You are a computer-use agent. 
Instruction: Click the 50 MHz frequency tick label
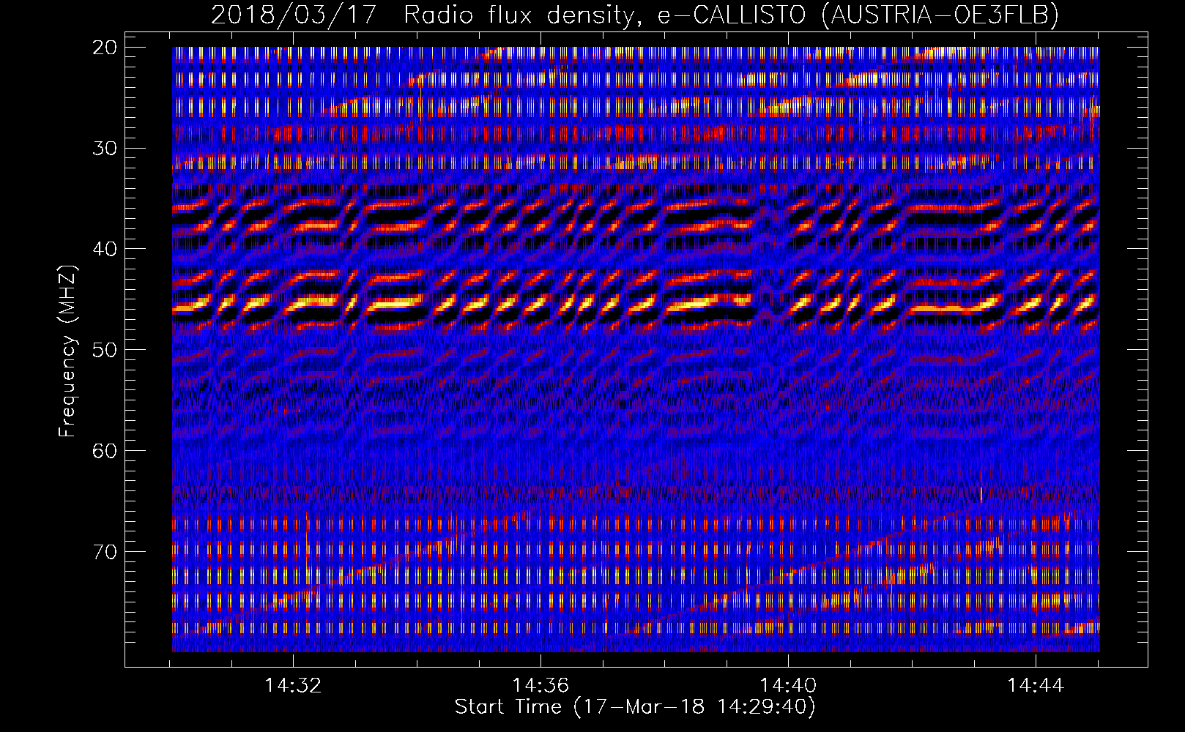(105, 350)
